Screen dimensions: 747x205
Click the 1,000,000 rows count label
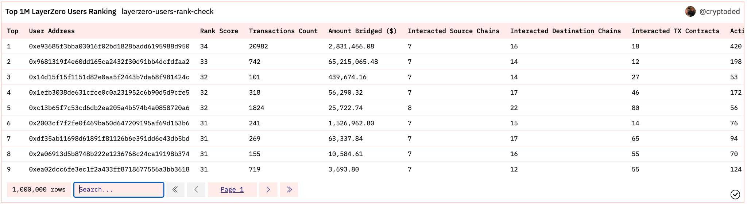tap(39, 190)
